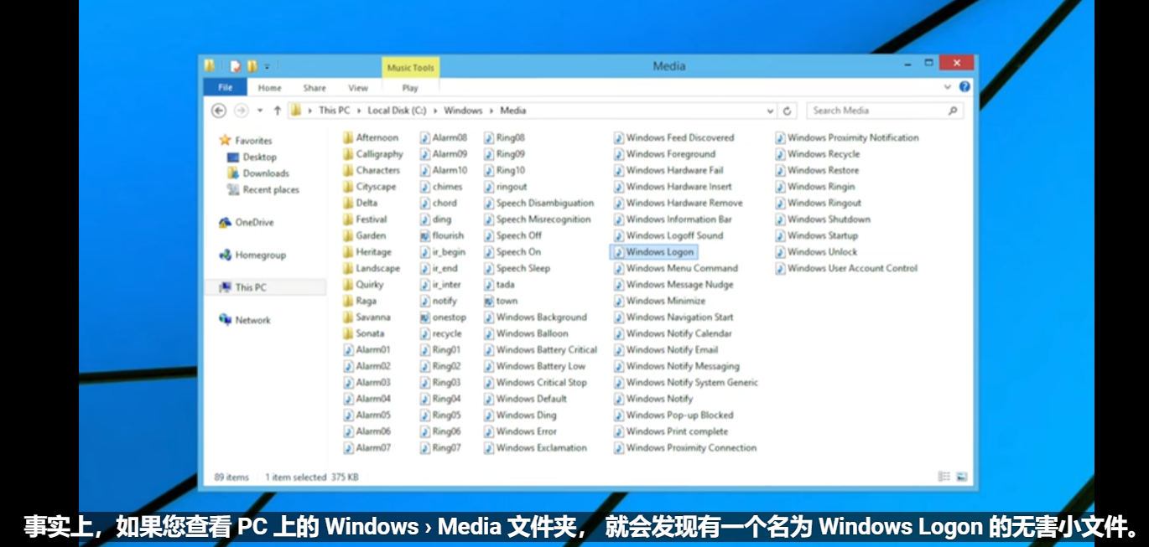Open the Sonata folder
This screenshot has height=547, width=1149.
370,333
